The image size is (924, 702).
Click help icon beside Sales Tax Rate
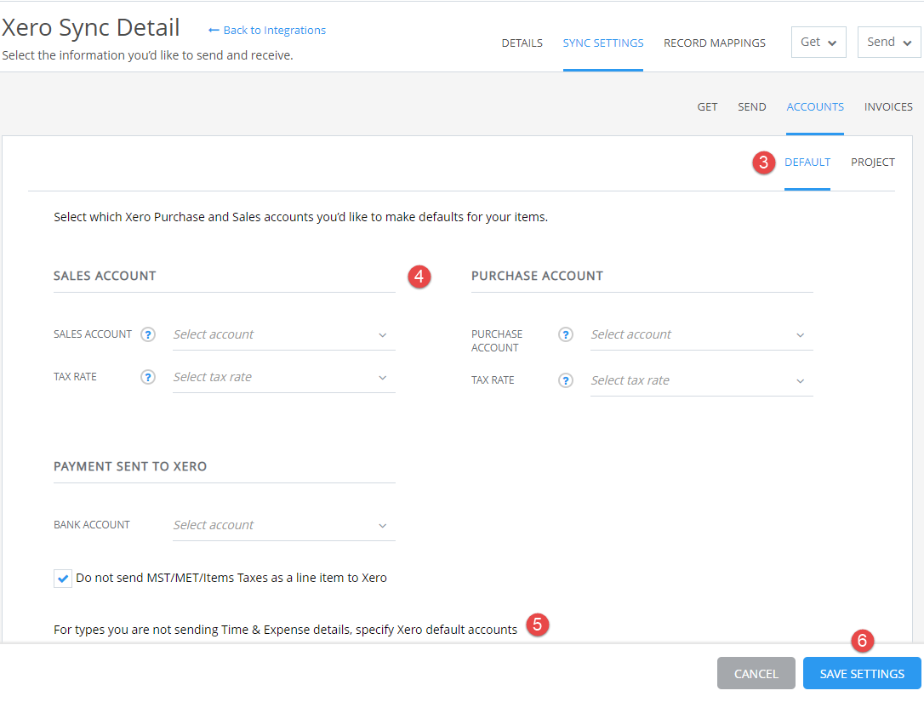[x=148, y=377]
